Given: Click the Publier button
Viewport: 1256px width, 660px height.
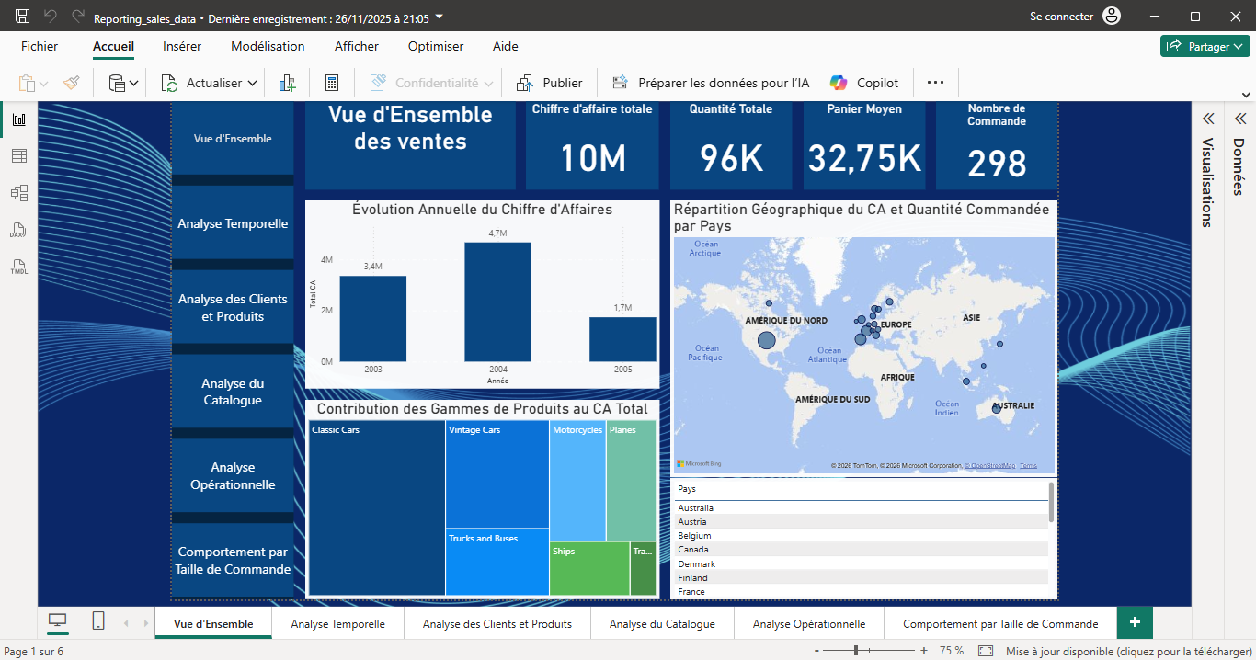Looking at the screenshot, I should click(x=550, y=83).
